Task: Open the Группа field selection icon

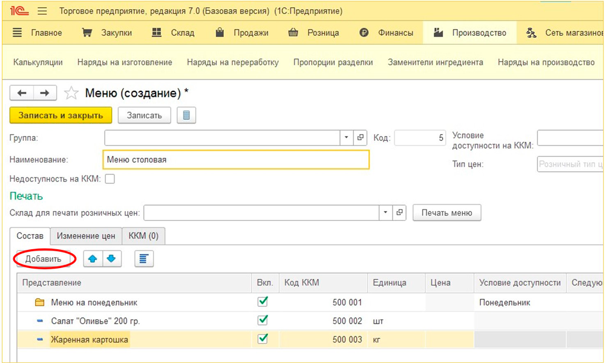Action: (x=361, y=138)
